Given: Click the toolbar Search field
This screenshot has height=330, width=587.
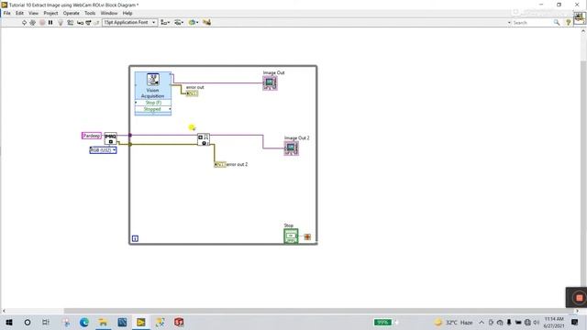Looking at the screenshot, I should pos(532,23).
